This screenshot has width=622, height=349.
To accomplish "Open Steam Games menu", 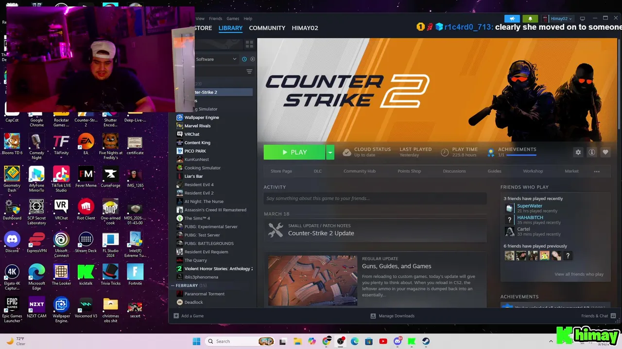I will click(x=233, y=18).
